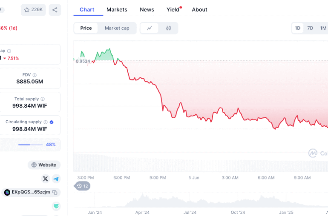328x216 pixels.
Task: Click the 7.51% market cap change
Action: pos(12,58)
